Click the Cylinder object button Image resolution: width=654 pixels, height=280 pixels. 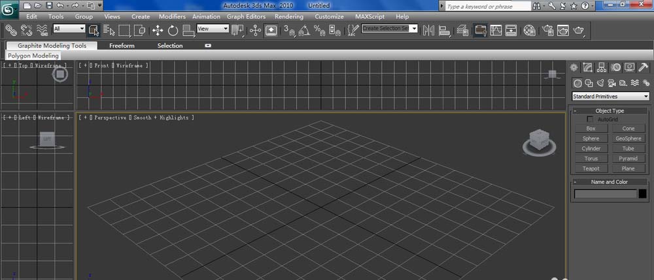(x=591, y=149)
